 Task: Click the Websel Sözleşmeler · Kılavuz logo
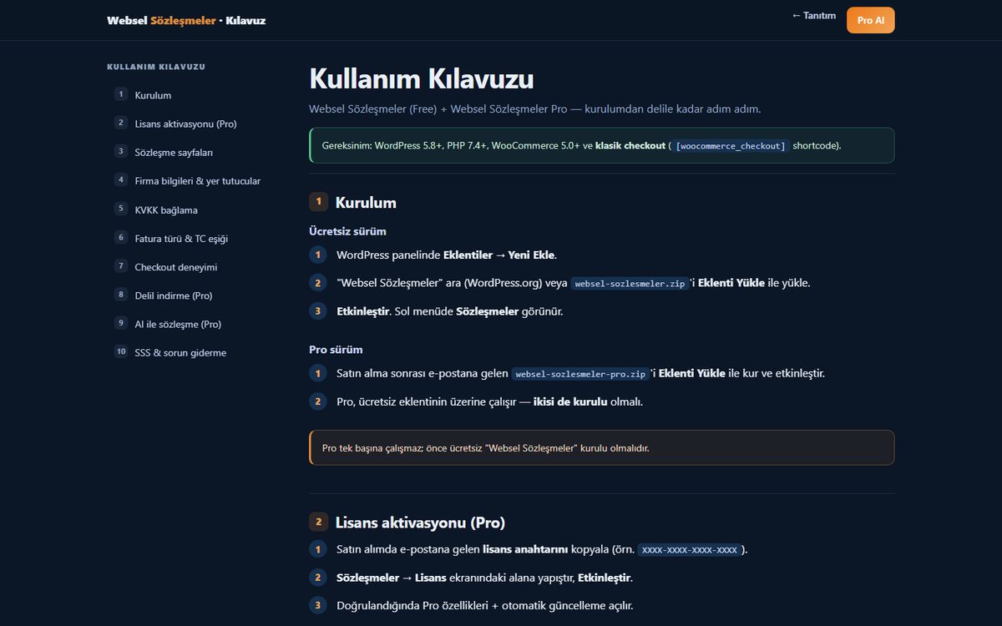(x=186, y=20)
